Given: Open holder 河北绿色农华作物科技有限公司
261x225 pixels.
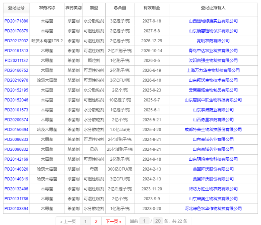Looking at the screenshot, I should (x=213, y=208).
